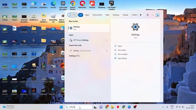This screenshot has height=110, width=196.
Task: Open Epic Games Launcher desktop shortcut
Action: [x=111, y=5]
